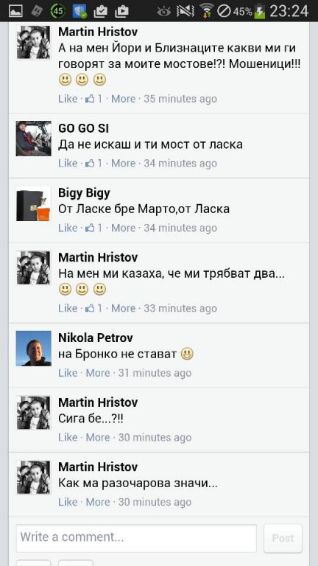Open More options on Nikola Petrov's comment
Viewport: 318px width, 566px height.
click(x=98, y=373)
